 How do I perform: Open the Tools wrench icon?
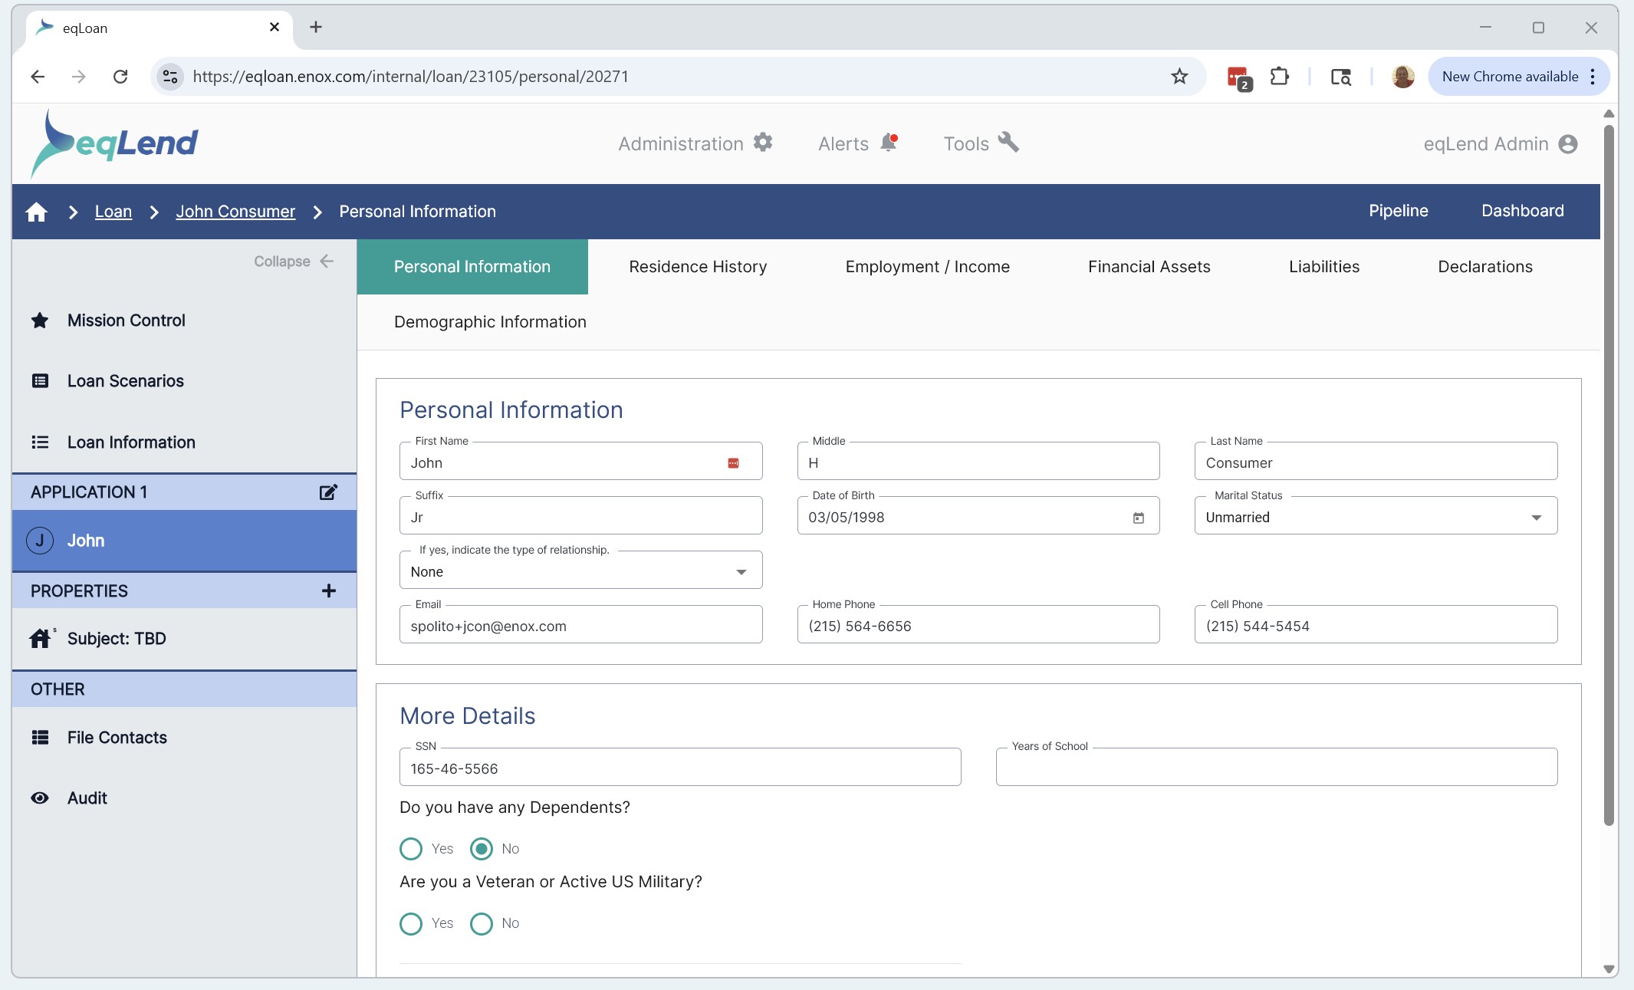(1008, 143)
